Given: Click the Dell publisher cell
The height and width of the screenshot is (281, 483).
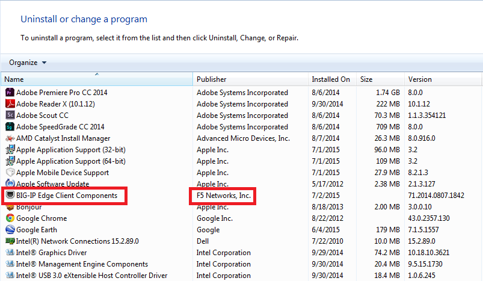Looking at the screenshot, I should pyautogui.click(x=203, y=241).
